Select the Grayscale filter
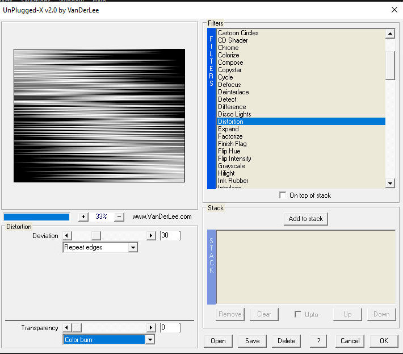Image resolution: width=403 pixels, height=354 pixels. (x=232, y=166)
